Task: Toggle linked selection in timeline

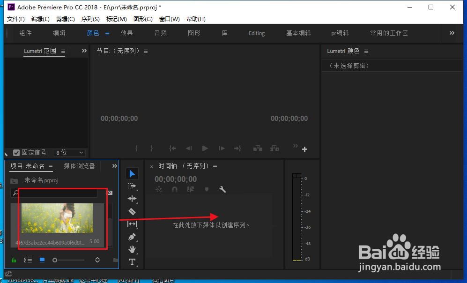Action: point(191,189)
